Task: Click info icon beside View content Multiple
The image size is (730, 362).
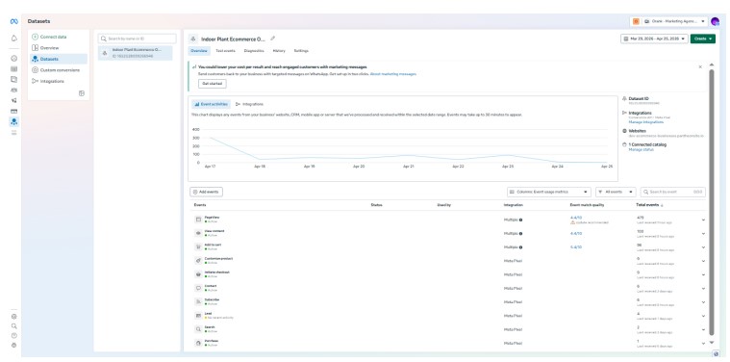Action: [x=520, y=233]
